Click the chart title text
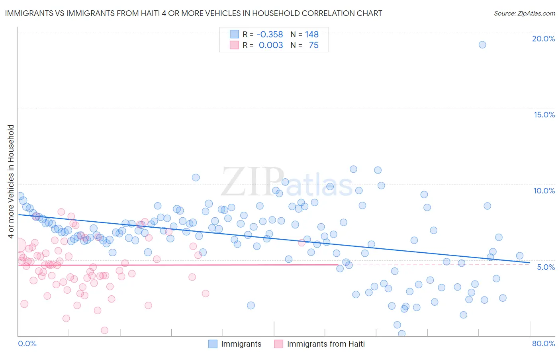 [x=194, y=13]
